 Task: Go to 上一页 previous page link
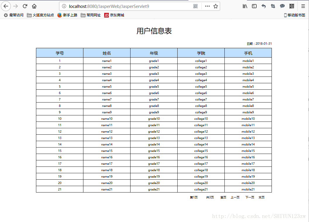[x=235, y=197]
